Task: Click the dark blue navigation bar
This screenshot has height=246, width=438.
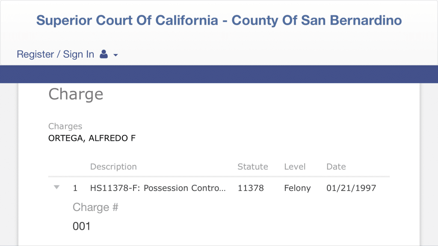Action: pos(219,74)
